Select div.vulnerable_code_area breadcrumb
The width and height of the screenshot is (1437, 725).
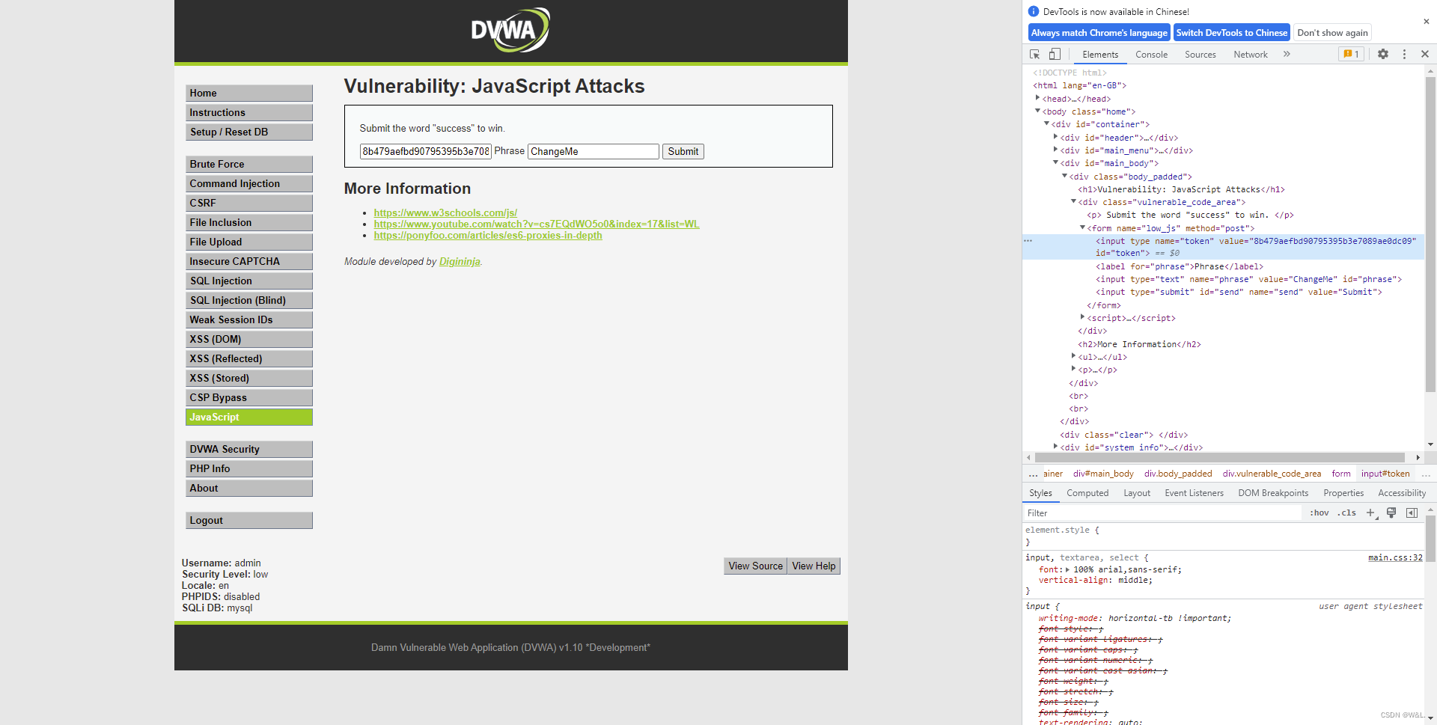[1272, 474]
